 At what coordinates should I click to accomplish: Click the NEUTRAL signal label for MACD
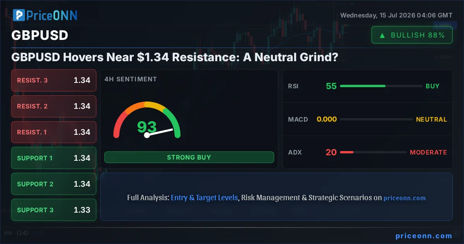pos(432,119)
